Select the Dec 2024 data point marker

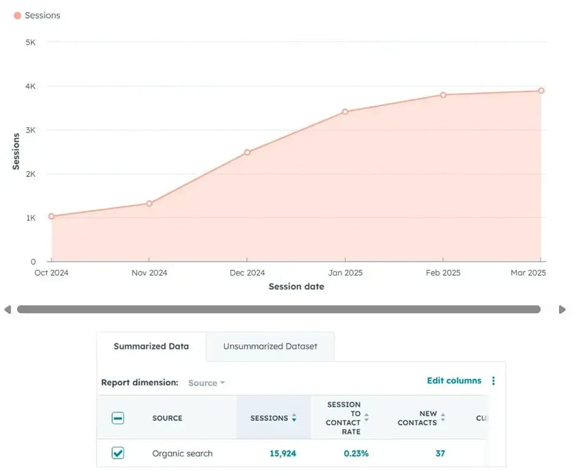(247, 153)
